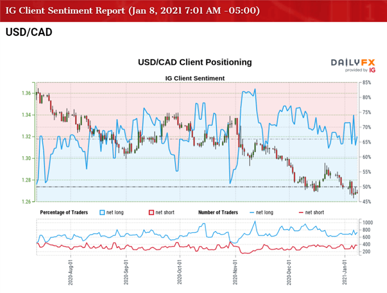Click the 400 traders axis label

tap(367, 245)
